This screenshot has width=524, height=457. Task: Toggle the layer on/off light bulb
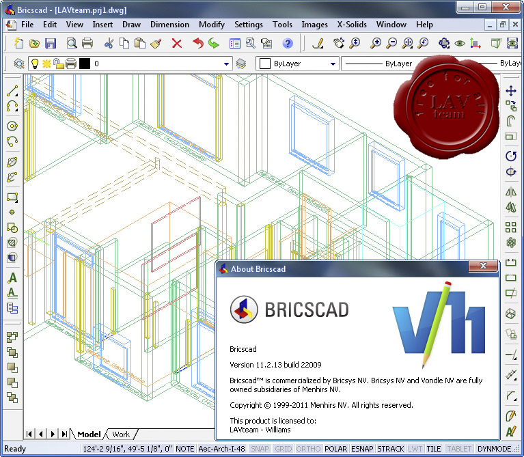(35, 64)
